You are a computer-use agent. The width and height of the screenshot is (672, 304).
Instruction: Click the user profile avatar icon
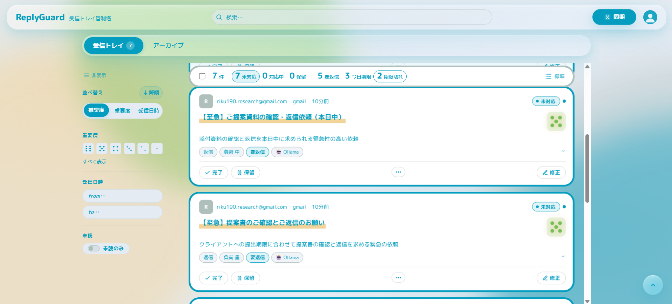point(650,17)
